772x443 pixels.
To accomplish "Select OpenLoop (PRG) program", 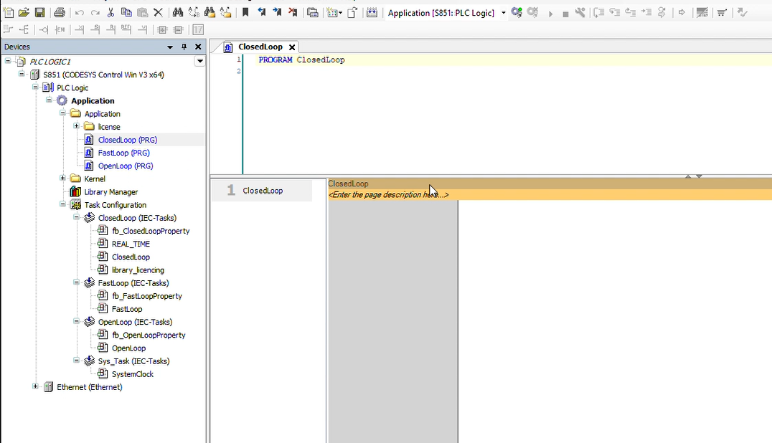I will 126,166.
